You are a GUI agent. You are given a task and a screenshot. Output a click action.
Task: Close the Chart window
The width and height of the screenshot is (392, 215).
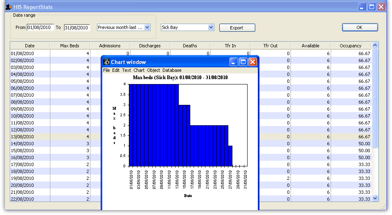click(x=252, y=62)
